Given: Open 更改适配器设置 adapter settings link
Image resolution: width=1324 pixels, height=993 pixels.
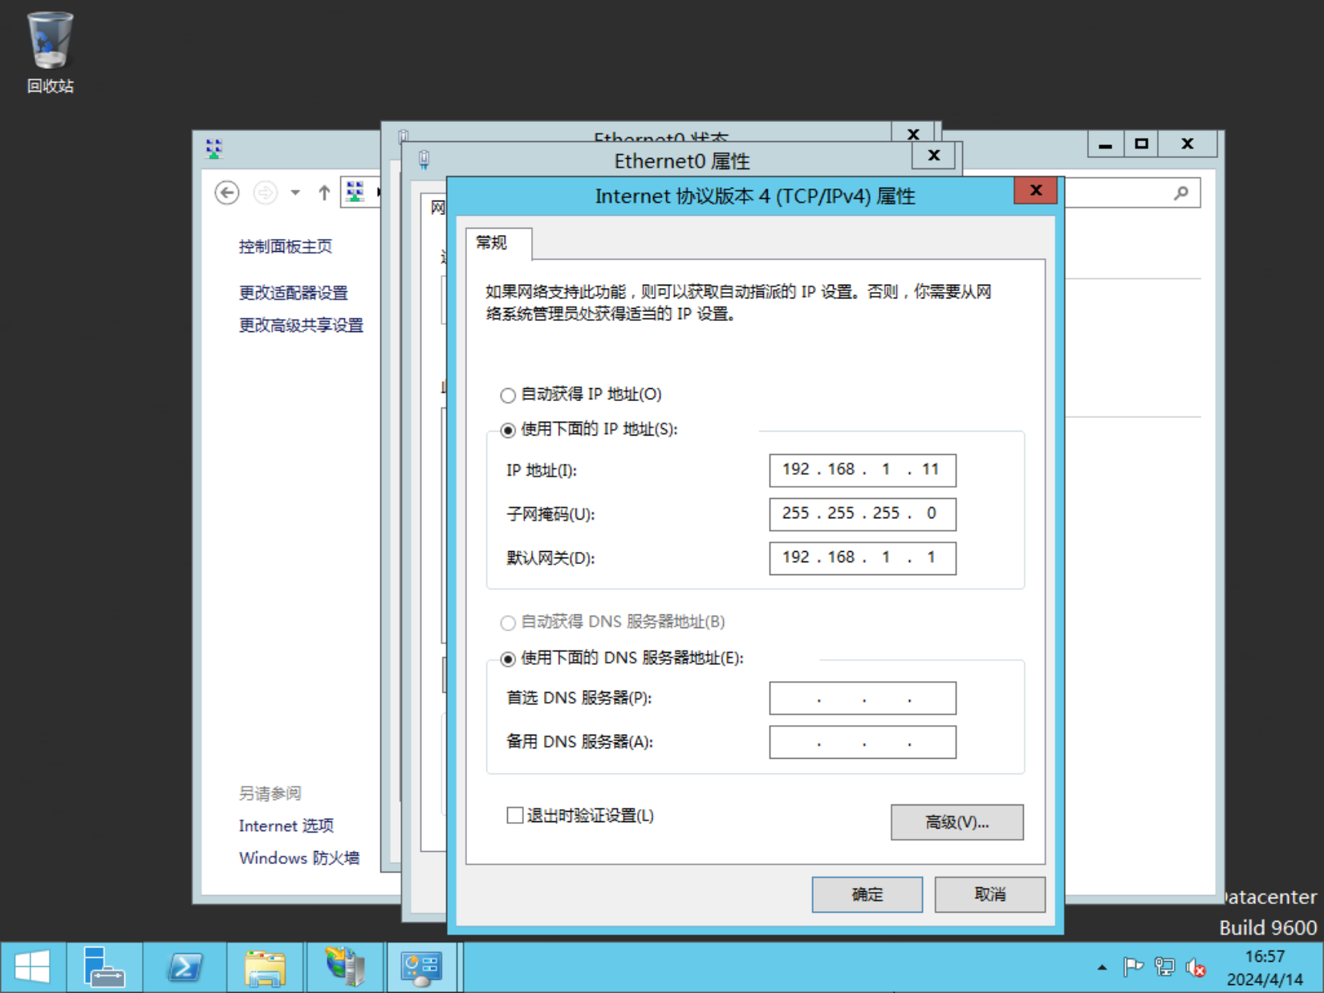Looking at the screenshot, I should 293,293.
